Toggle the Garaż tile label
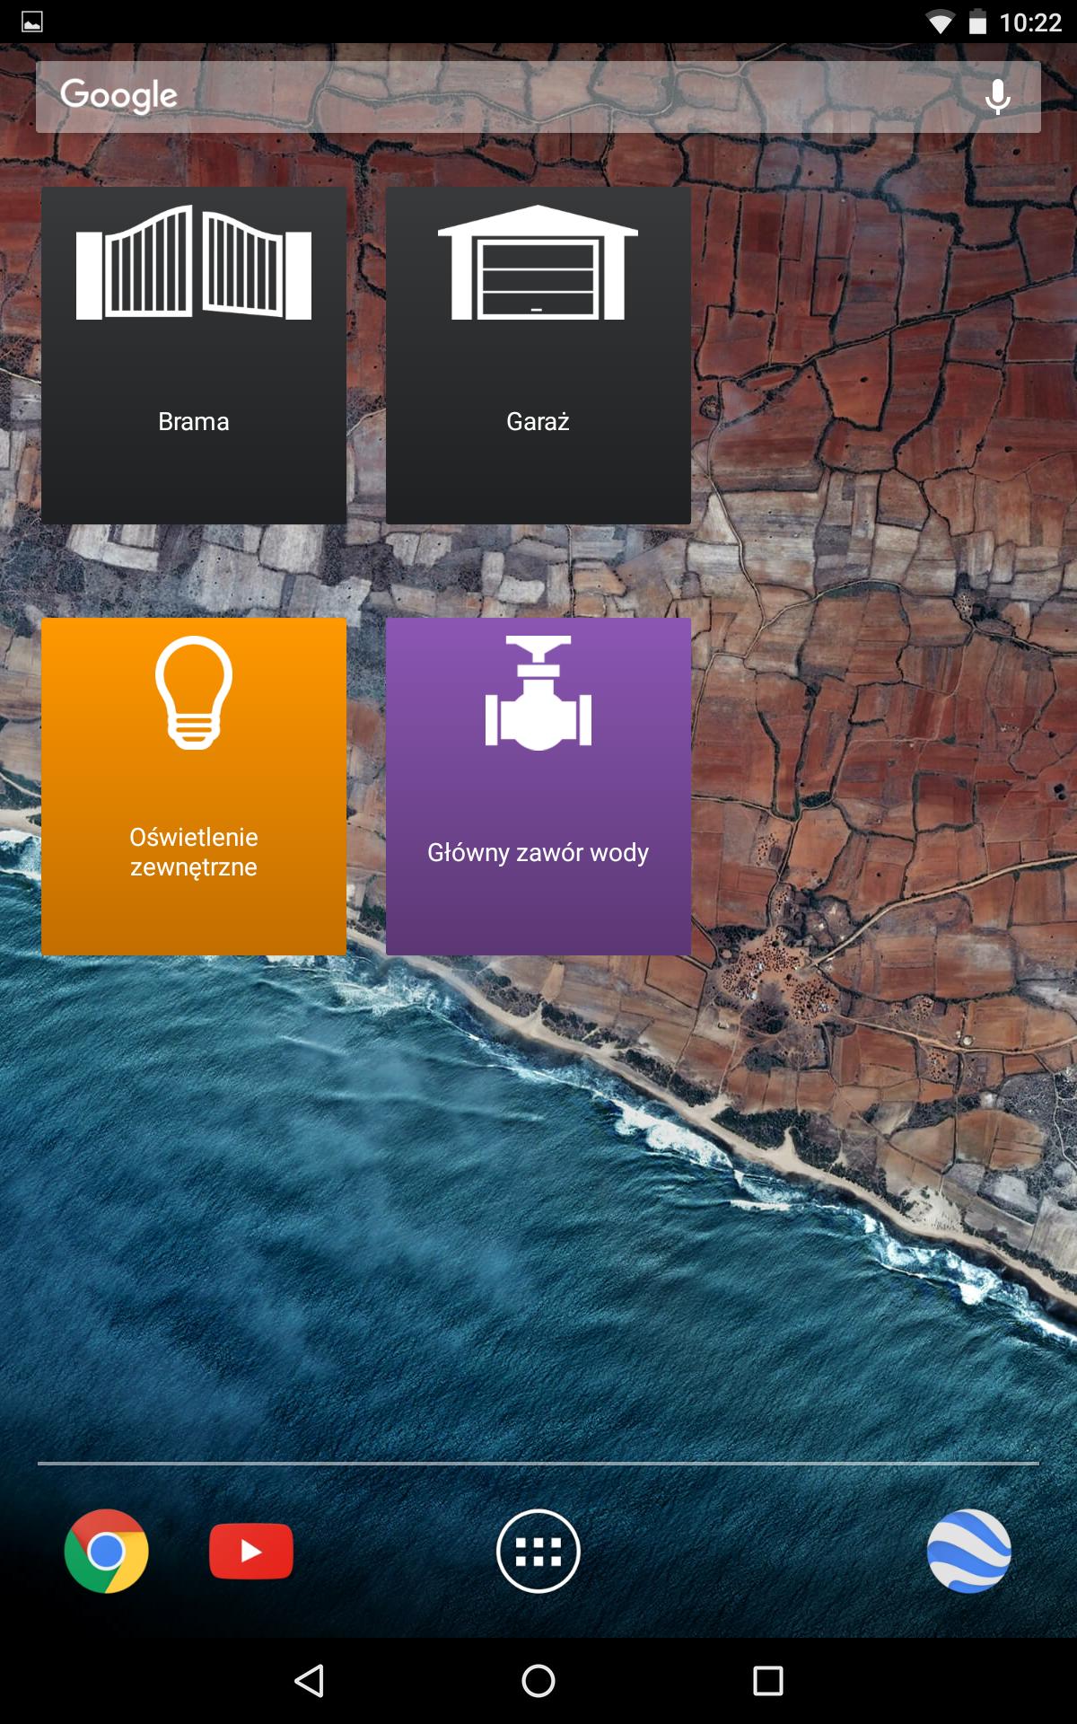This screenshot has height=1724, width=1077. click(x=538, y=421)
